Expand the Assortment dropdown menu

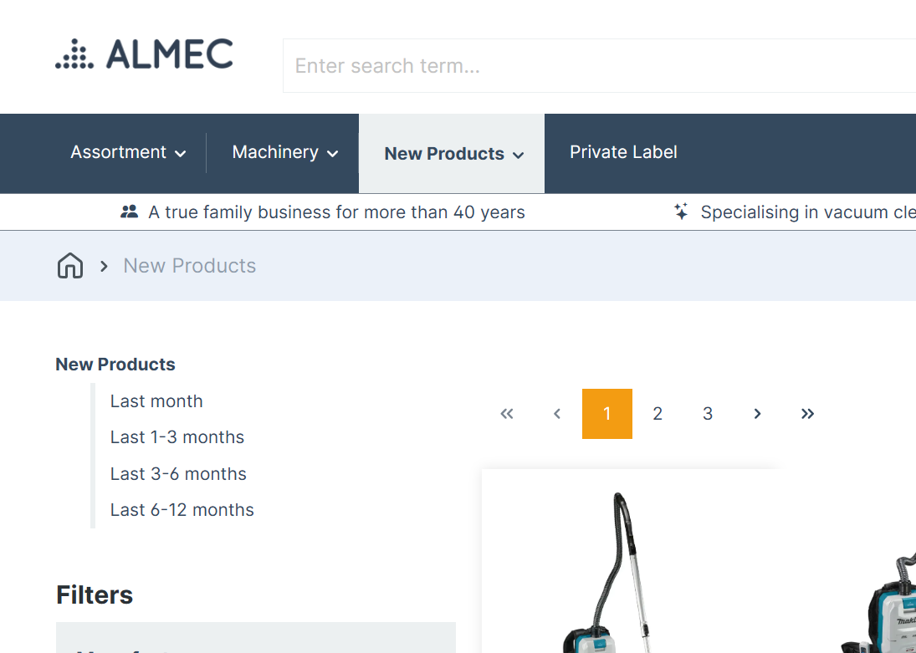(x=128, y=153)
